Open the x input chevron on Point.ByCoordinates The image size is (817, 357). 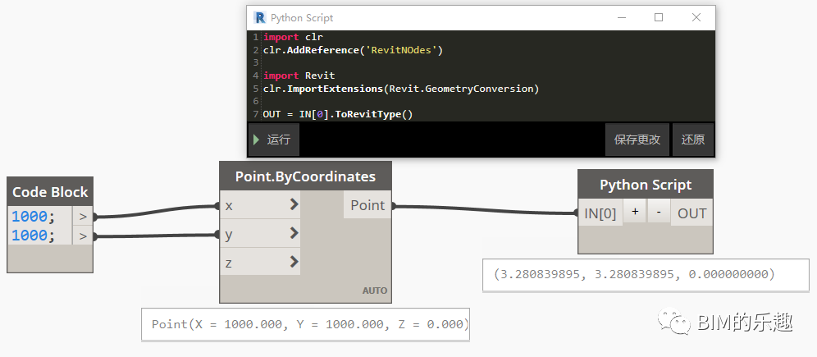(x=294, y=205)
